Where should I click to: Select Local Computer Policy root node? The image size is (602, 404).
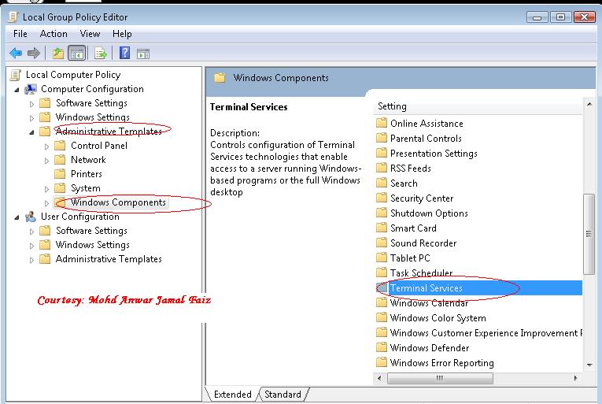73,75
